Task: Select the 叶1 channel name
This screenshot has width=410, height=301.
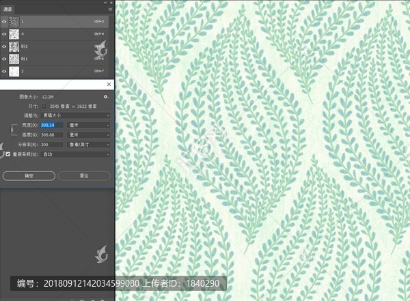Action: 25,59
